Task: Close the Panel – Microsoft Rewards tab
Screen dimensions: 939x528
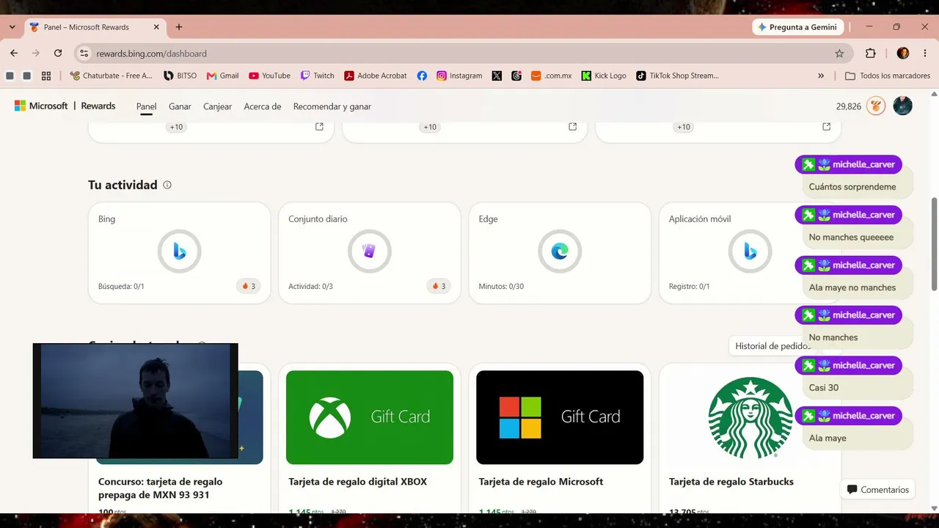Action: click(156, 27)
